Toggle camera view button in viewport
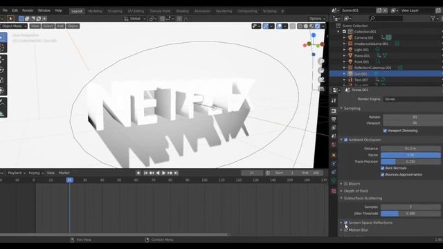443x249 pixels. pyautogui.click(x=321, y=80)
